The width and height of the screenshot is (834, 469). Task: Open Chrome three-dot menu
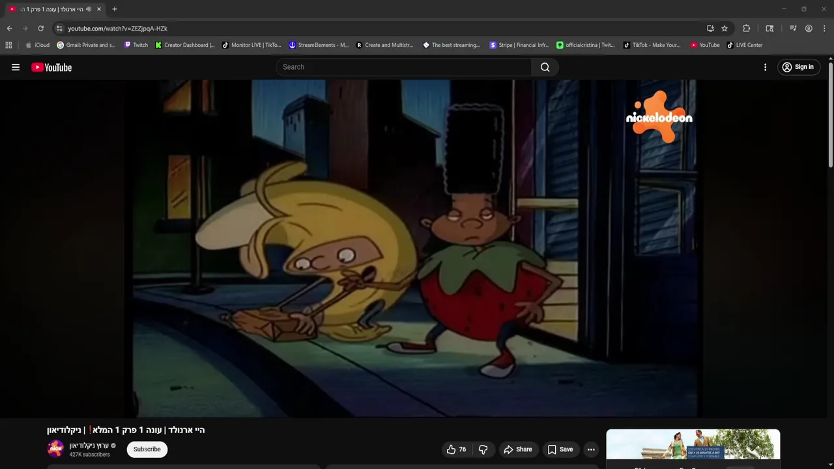pyautogui.click(x=824, y=29)
